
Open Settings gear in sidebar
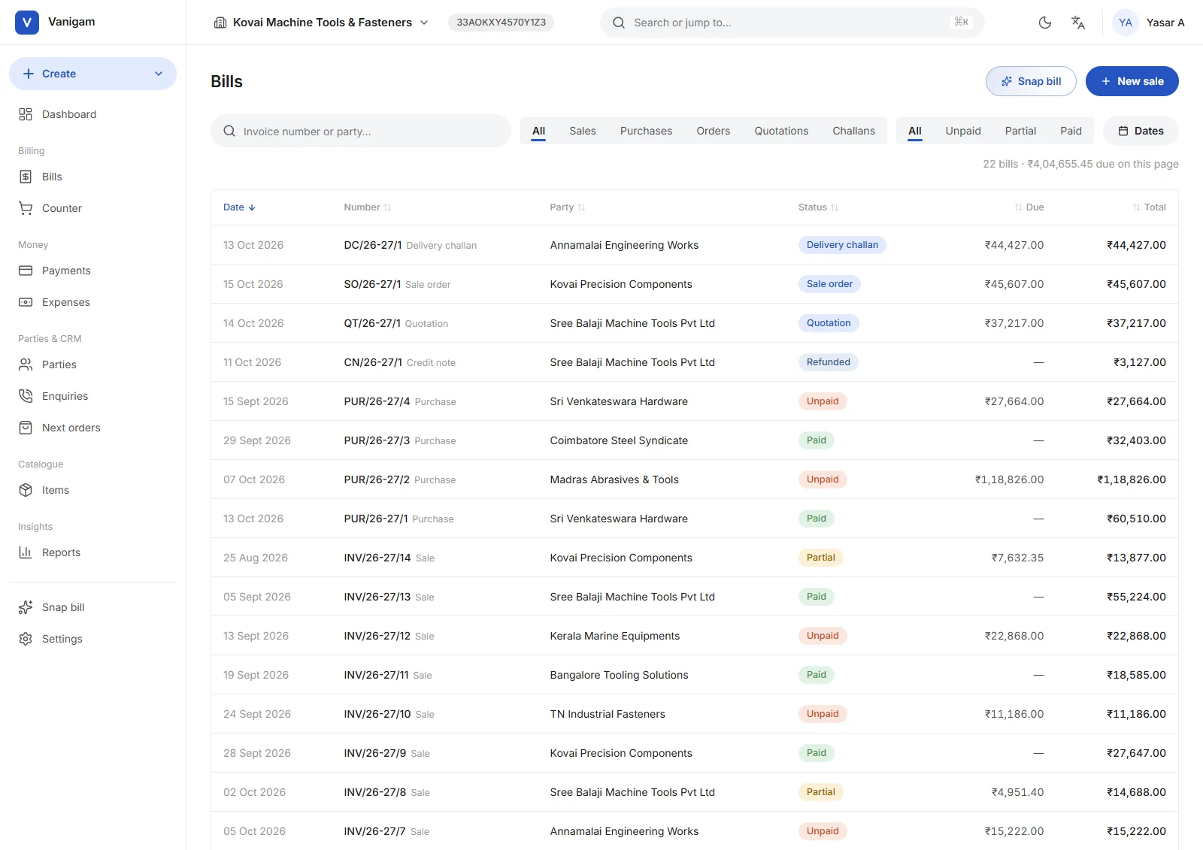(x=92, y=639)
